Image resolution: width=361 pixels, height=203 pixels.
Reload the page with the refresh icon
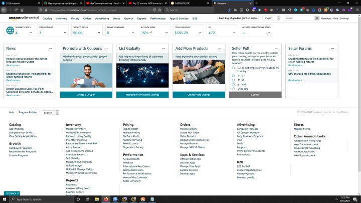(16, 10)
